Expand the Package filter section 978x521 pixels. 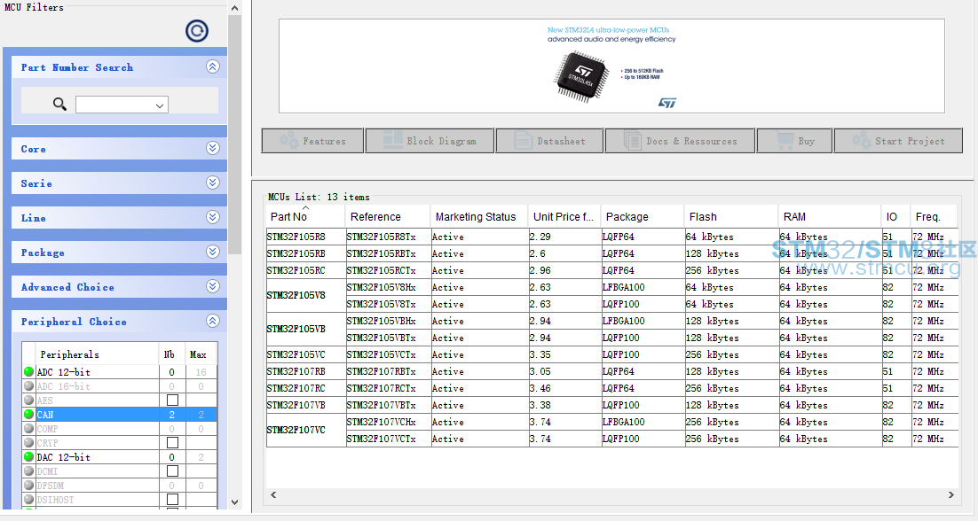[x=213, y=252]
